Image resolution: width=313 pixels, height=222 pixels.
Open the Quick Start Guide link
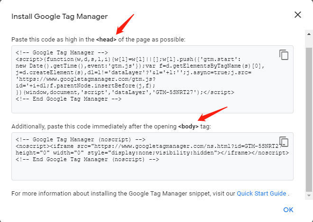tap(261, 193)
